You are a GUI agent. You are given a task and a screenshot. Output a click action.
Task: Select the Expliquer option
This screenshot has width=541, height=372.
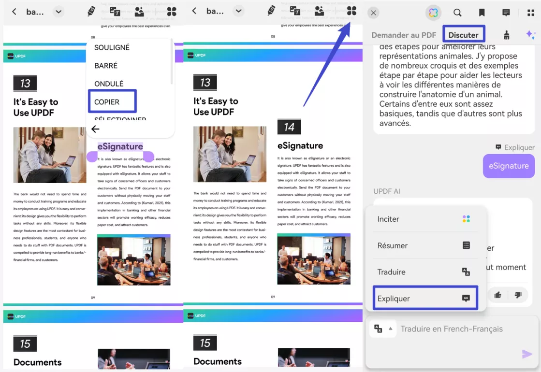point(425,298)
